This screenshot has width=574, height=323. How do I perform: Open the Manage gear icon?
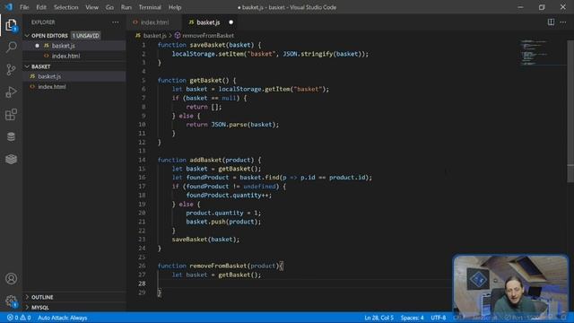[x=11, y=301]
